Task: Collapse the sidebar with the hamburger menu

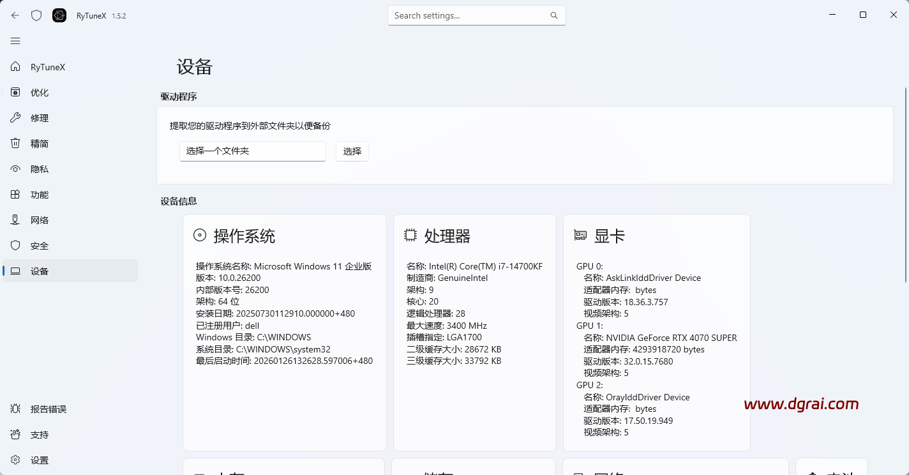Action: click(x=15, y=41)
